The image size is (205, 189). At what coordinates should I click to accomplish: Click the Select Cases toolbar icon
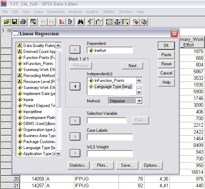tap(125, 22)
